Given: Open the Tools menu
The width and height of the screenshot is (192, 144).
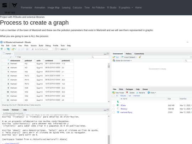Looking at the screenshot, I should (x=63, y=46).
